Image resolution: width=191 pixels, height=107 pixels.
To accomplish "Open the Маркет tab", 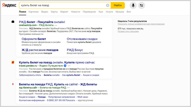I will [x=64, y=12].
